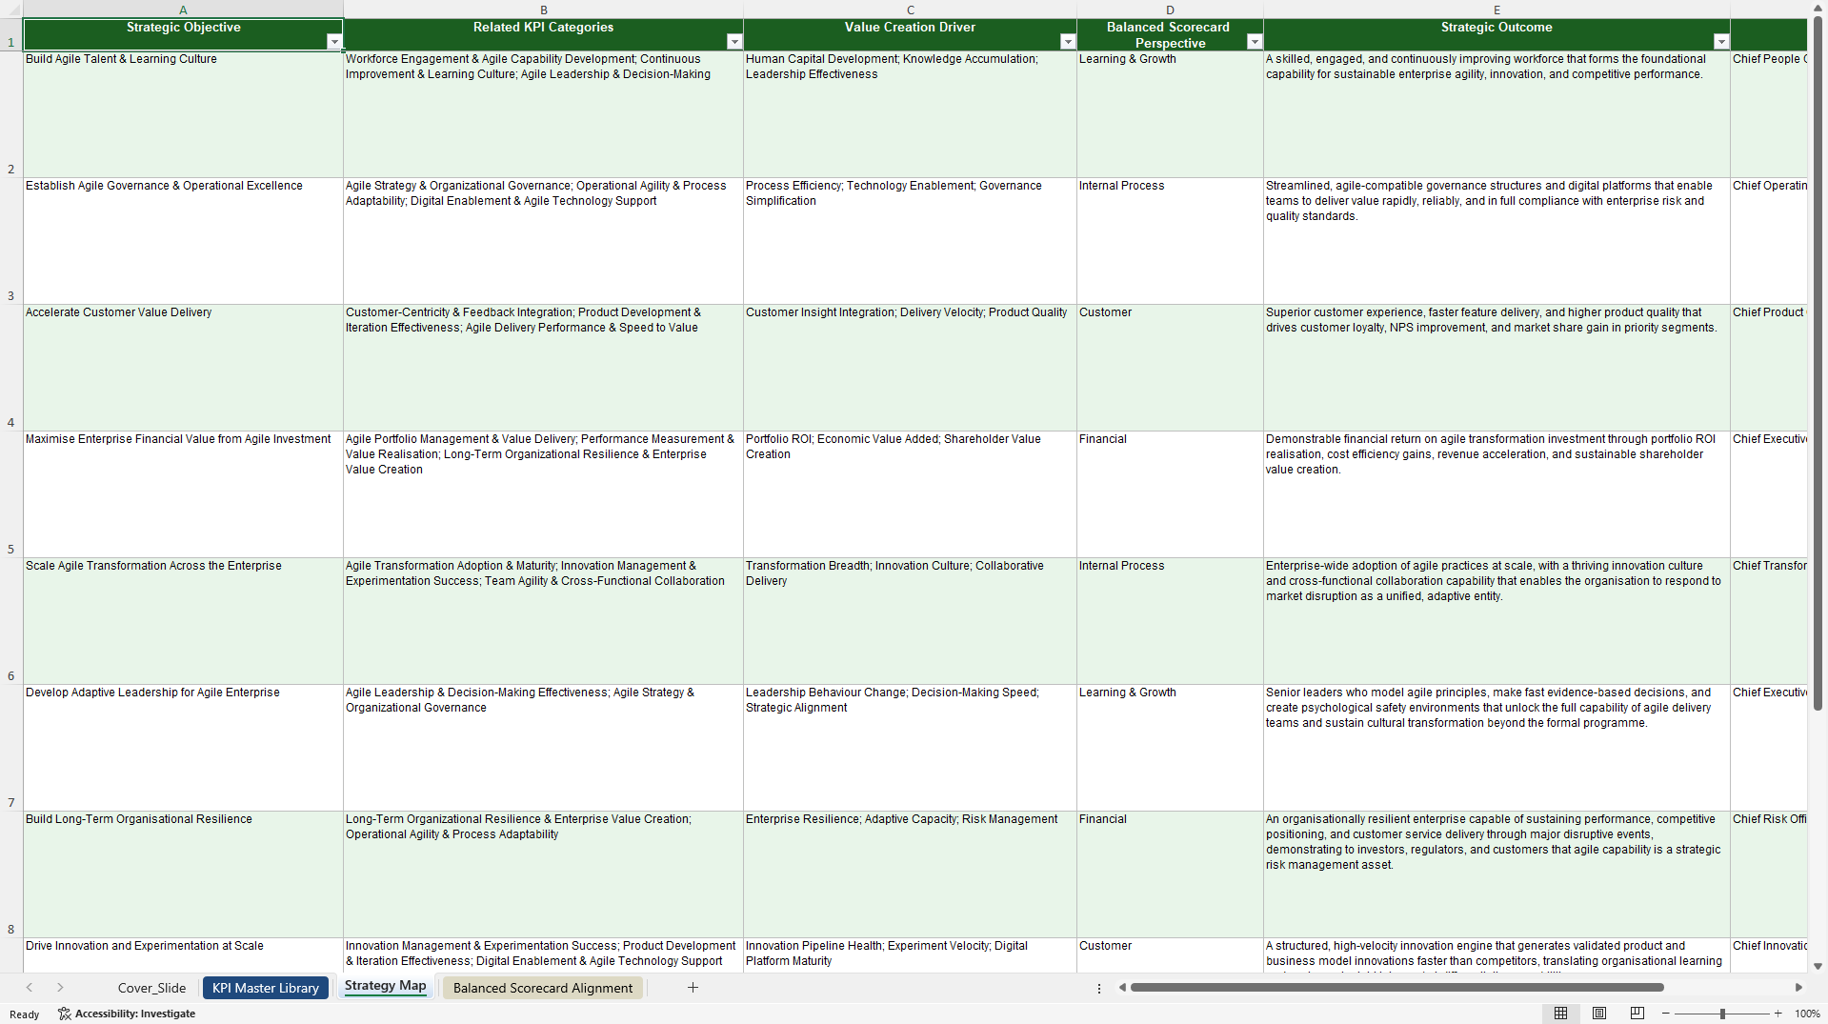Open the Strategic Objective filter dropdown
Viewport: 1828px width, 1024px height.
[334, 42]
